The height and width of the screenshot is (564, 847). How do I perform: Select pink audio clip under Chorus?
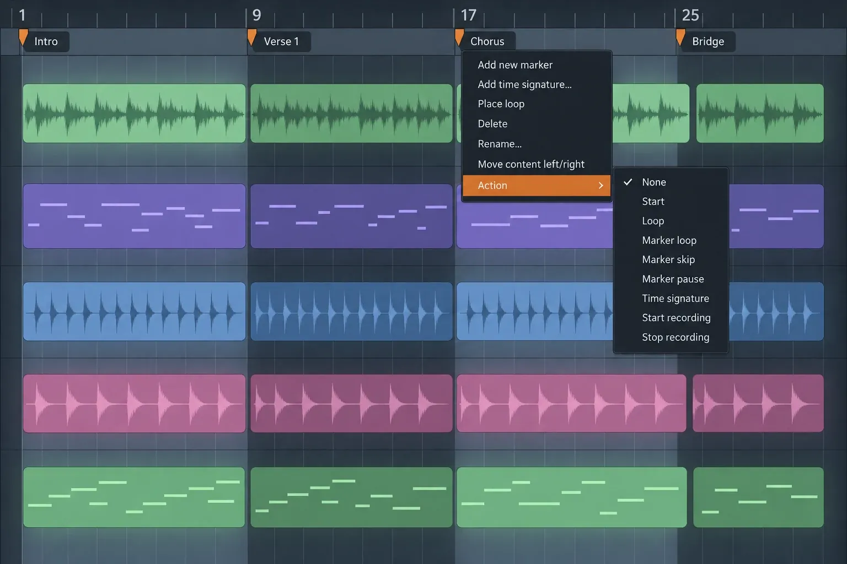coord(571,403)
